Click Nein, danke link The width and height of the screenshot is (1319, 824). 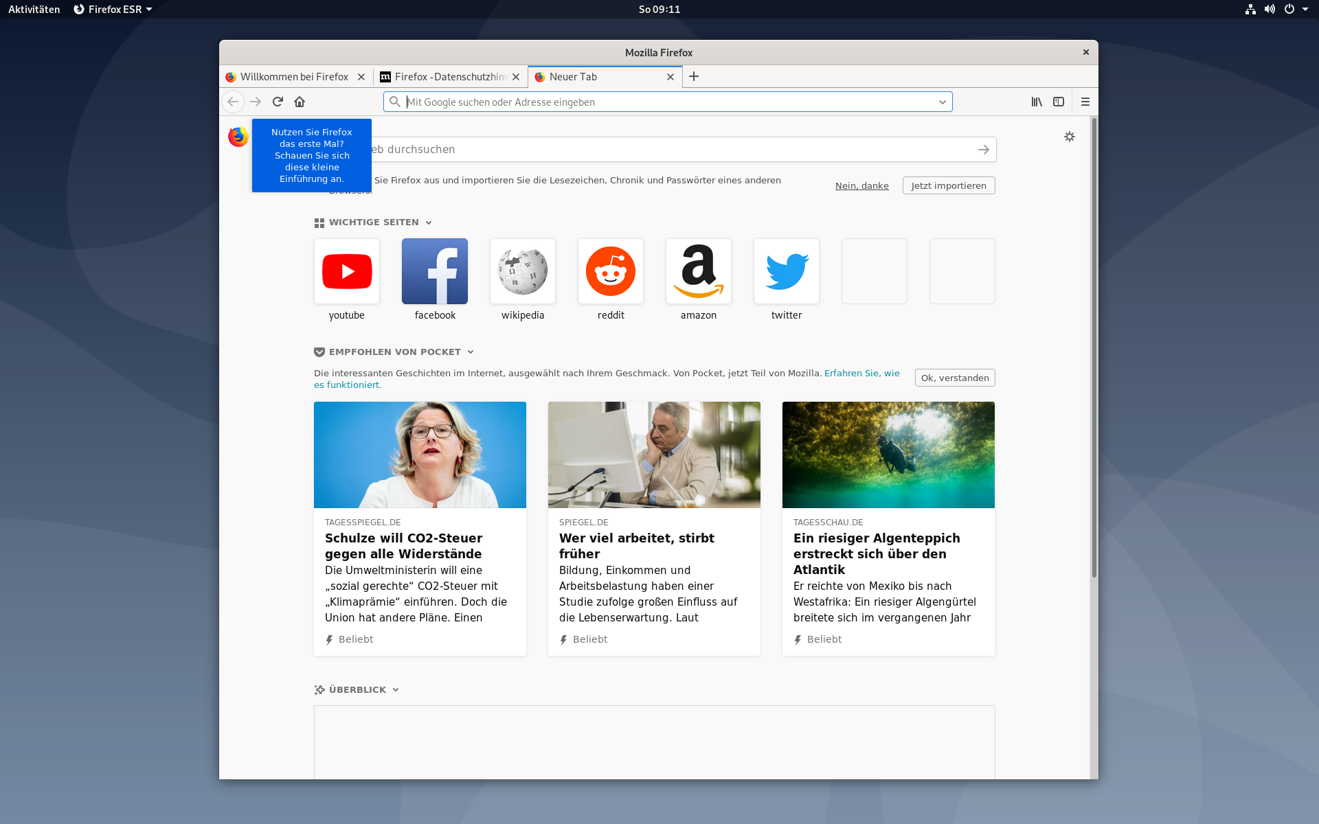[862, 185]
